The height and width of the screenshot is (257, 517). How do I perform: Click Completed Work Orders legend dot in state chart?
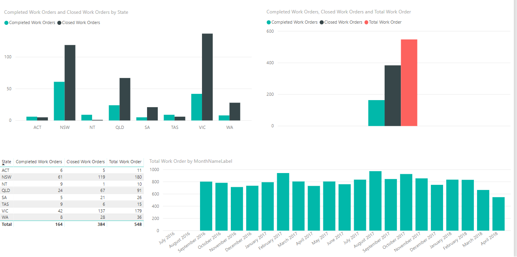(x=6, y=23)
